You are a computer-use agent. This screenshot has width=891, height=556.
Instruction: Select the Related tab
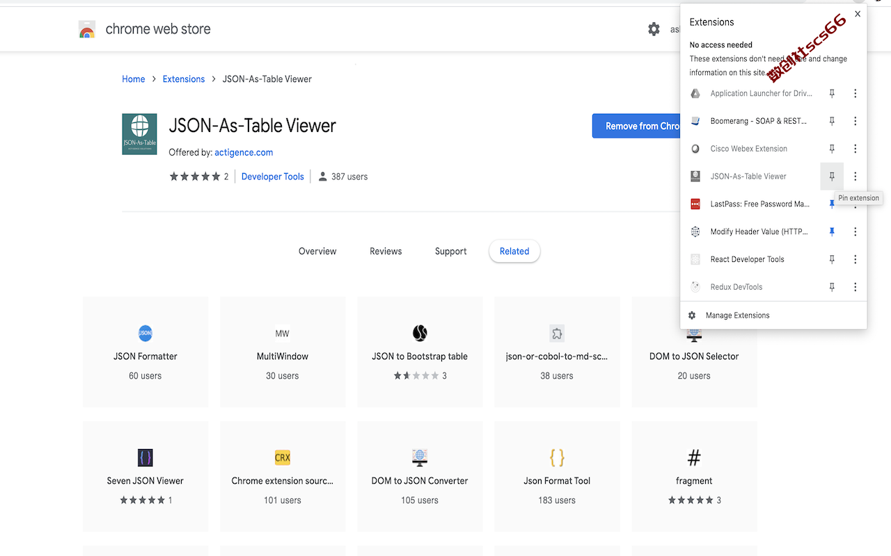pos(514,252)
